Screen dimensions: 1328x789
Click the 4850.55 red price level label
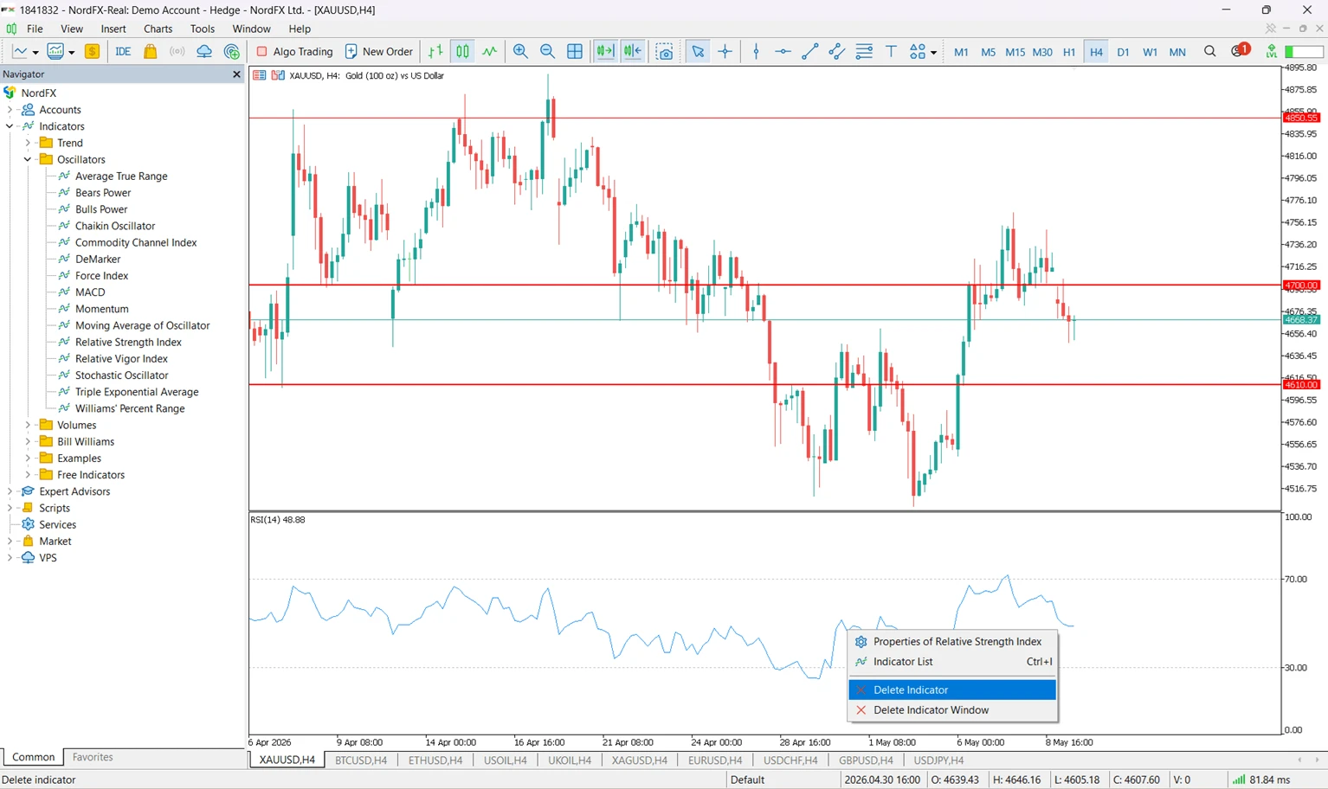1301,118
